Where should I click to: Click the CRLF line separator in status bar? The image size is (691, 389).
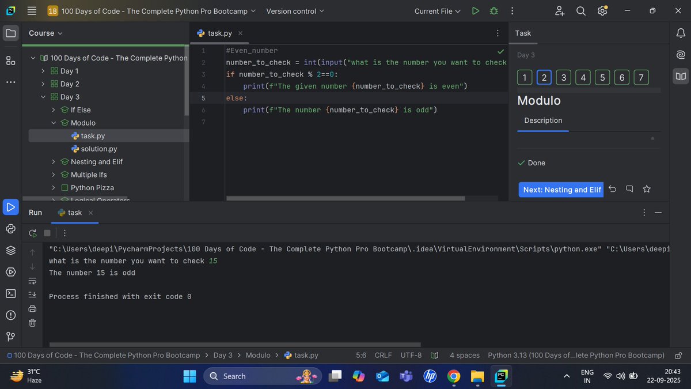click(x=383, y=356)
